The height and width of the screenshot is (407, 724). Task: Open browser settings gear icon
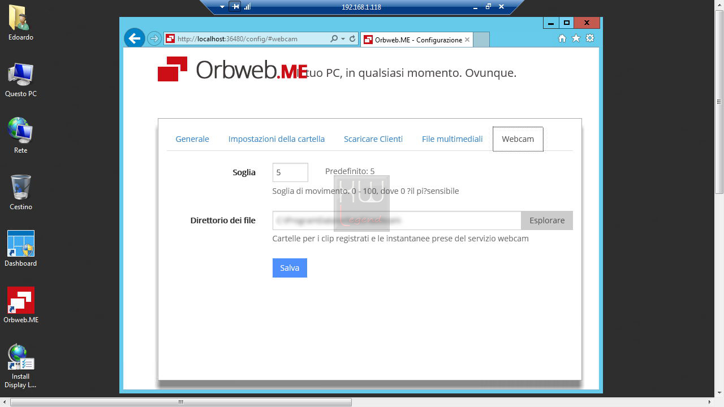pyautogui.click(x=590, y=38)
